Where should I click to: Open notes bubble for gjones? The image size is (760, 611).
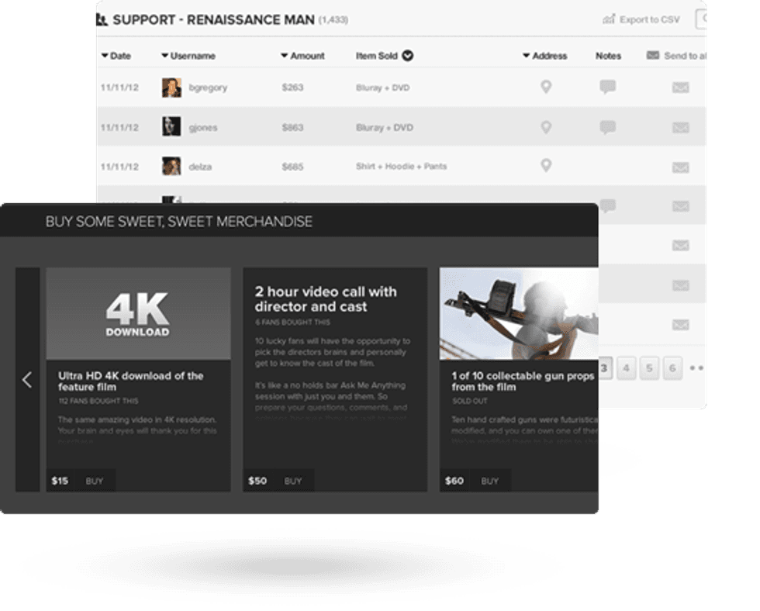point(607,127)
